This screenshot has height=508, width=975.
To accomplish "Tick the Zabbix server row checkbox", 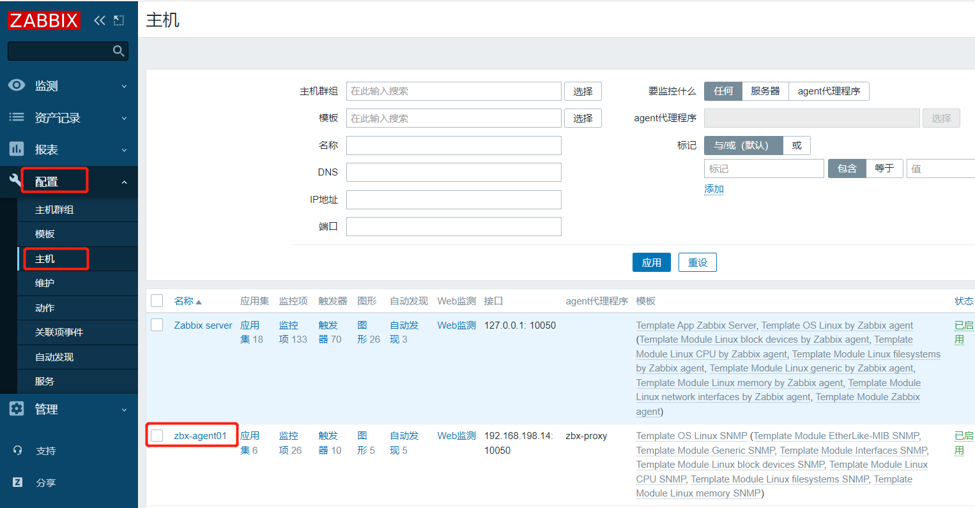I will point(157,325).
